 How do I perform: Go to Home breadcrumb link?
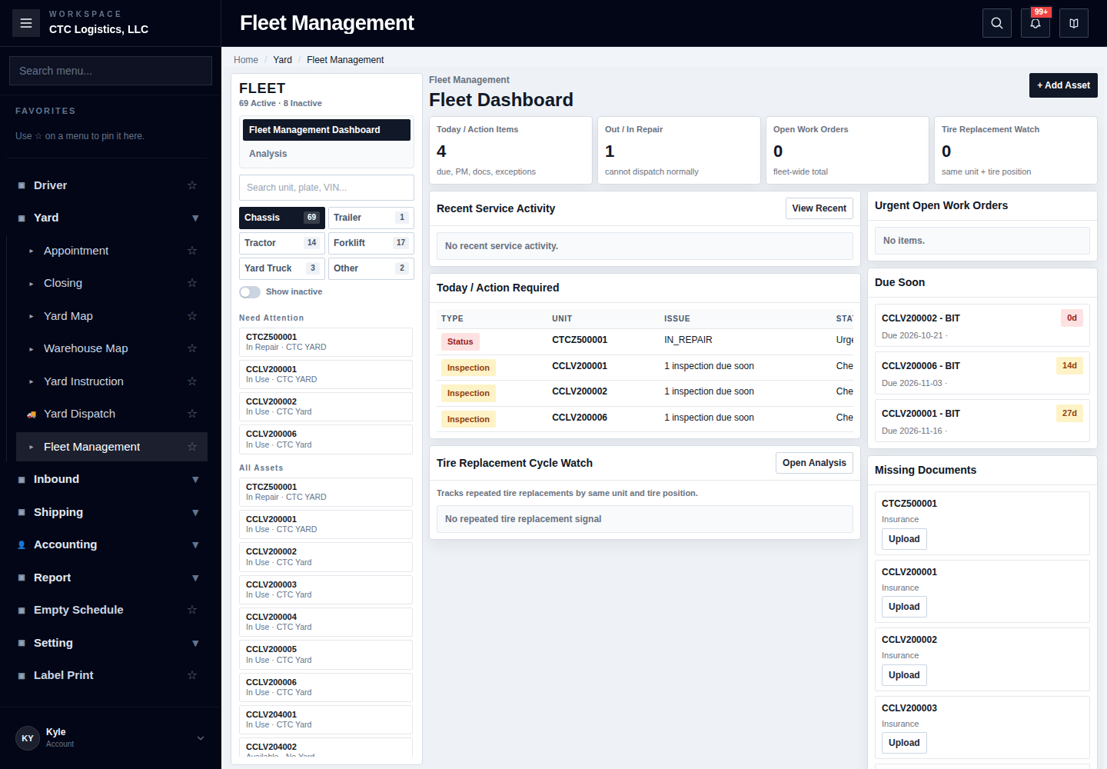[x=246, y=60]
